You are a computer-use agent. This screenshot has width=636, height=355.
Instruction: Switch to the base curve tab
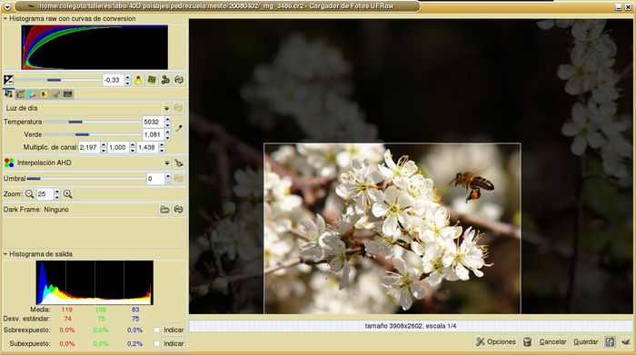click(20, 94)
